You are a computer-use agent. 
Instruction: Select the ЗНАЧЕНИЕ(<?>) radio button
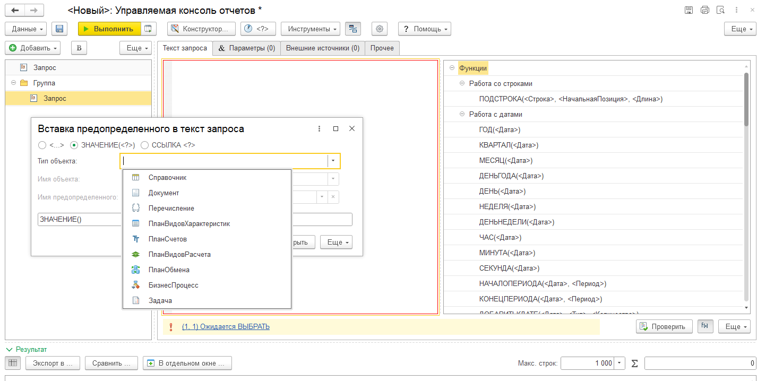pyautogui.click(x=74, y=145)
